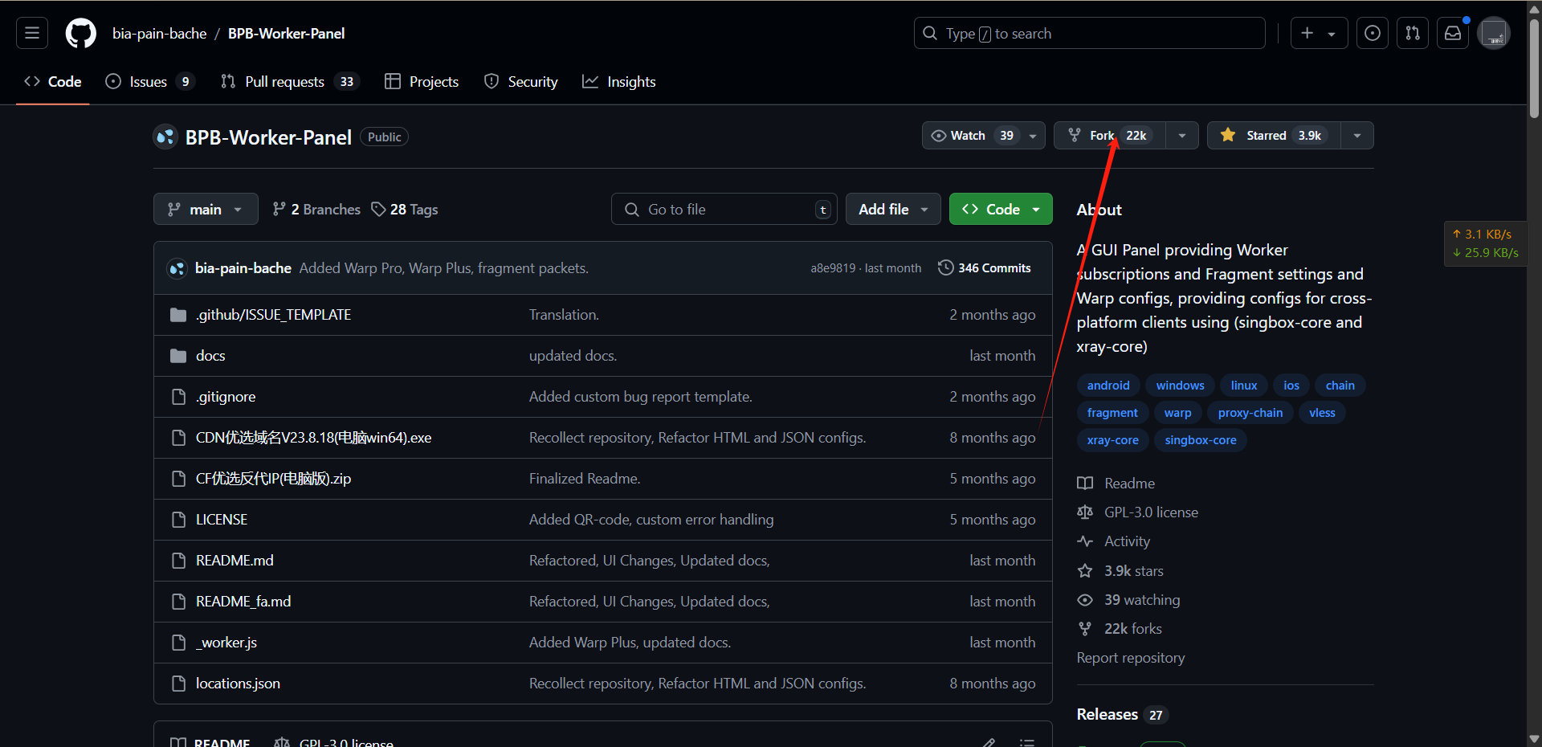Toggle the Starred button
This screenshot has height=747, width=1542.
click(x=1274, y=135)
